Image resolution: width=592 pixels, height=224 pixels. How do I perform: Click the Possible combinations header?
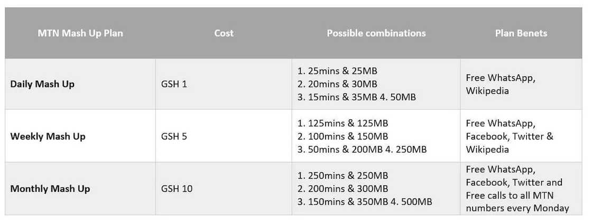tap(376, 33)
